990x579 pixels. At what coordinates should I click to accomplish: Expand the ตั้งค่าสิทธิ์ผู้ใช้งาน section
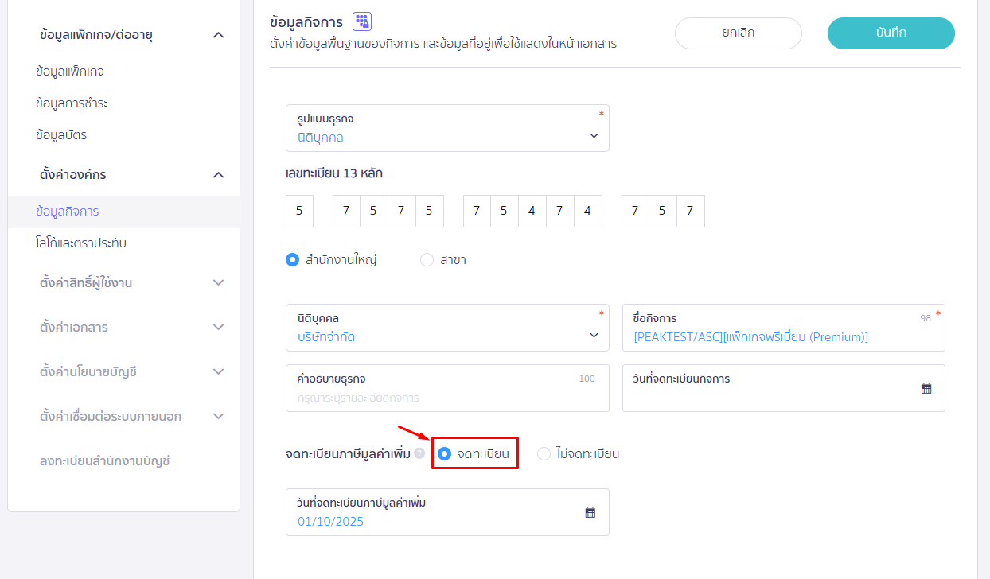pyautogui.click(x=219, y=283)
